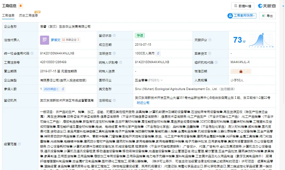Click help icon next to 天眼评分
This screenshot has height=170, width=285.
(210, 40)
